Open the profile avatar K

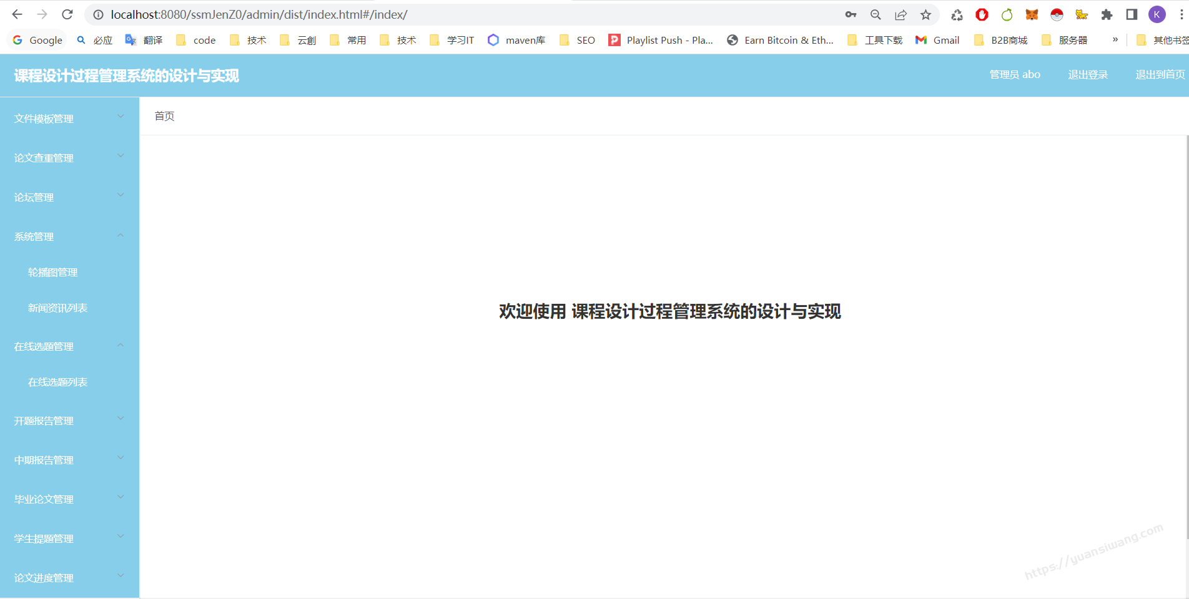pos(1157,14)
